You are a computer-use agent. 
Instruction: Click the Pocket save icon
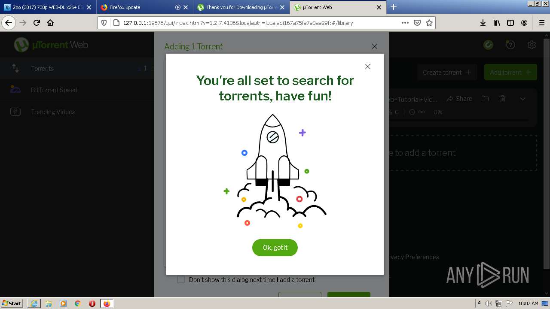coord(417,23)
